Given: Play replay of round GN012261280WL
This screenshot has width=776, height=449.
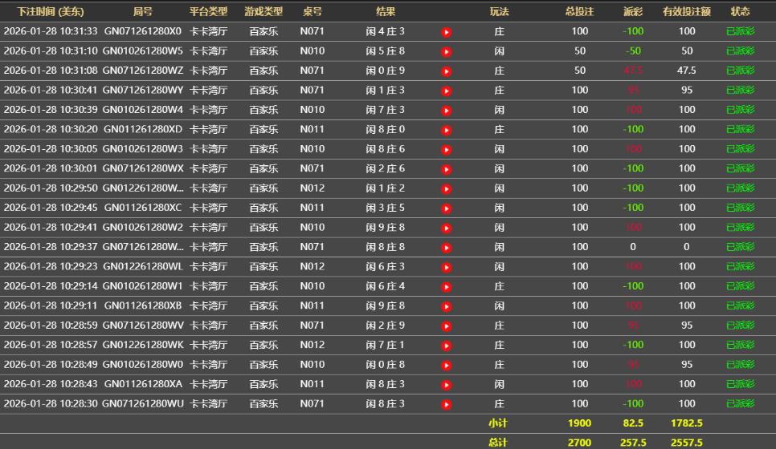Looking at the screenshot, I should coord(447,267).
